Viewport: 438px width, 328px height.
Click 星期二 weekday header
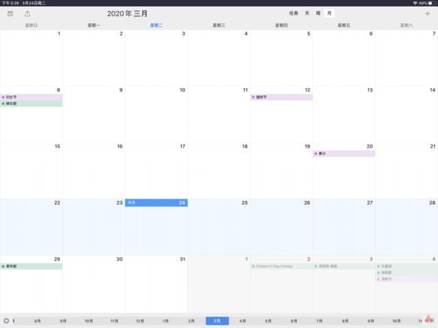click(156, 25)
